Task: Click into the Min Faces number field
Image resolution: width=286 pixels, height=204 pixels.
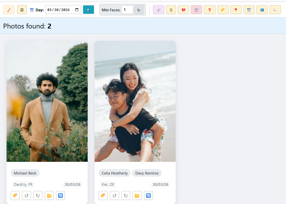Action: click(x=127, y=10)
